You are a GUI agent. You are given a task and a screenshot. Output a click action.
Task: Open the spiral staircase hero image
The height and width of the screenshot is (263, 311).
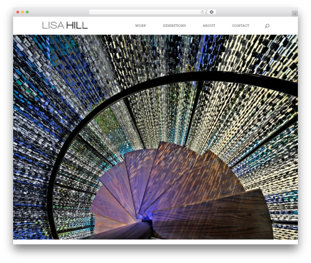[155, 137]
